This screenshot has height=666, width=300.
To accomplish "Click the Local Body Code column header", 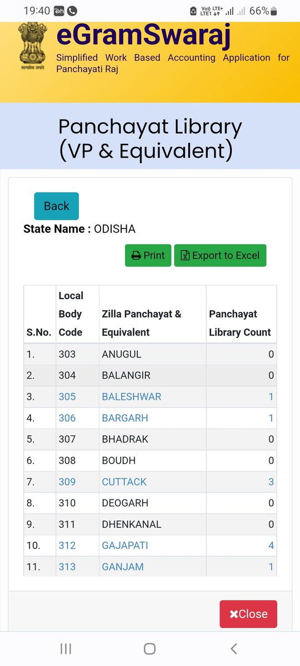I will [71, 314].
